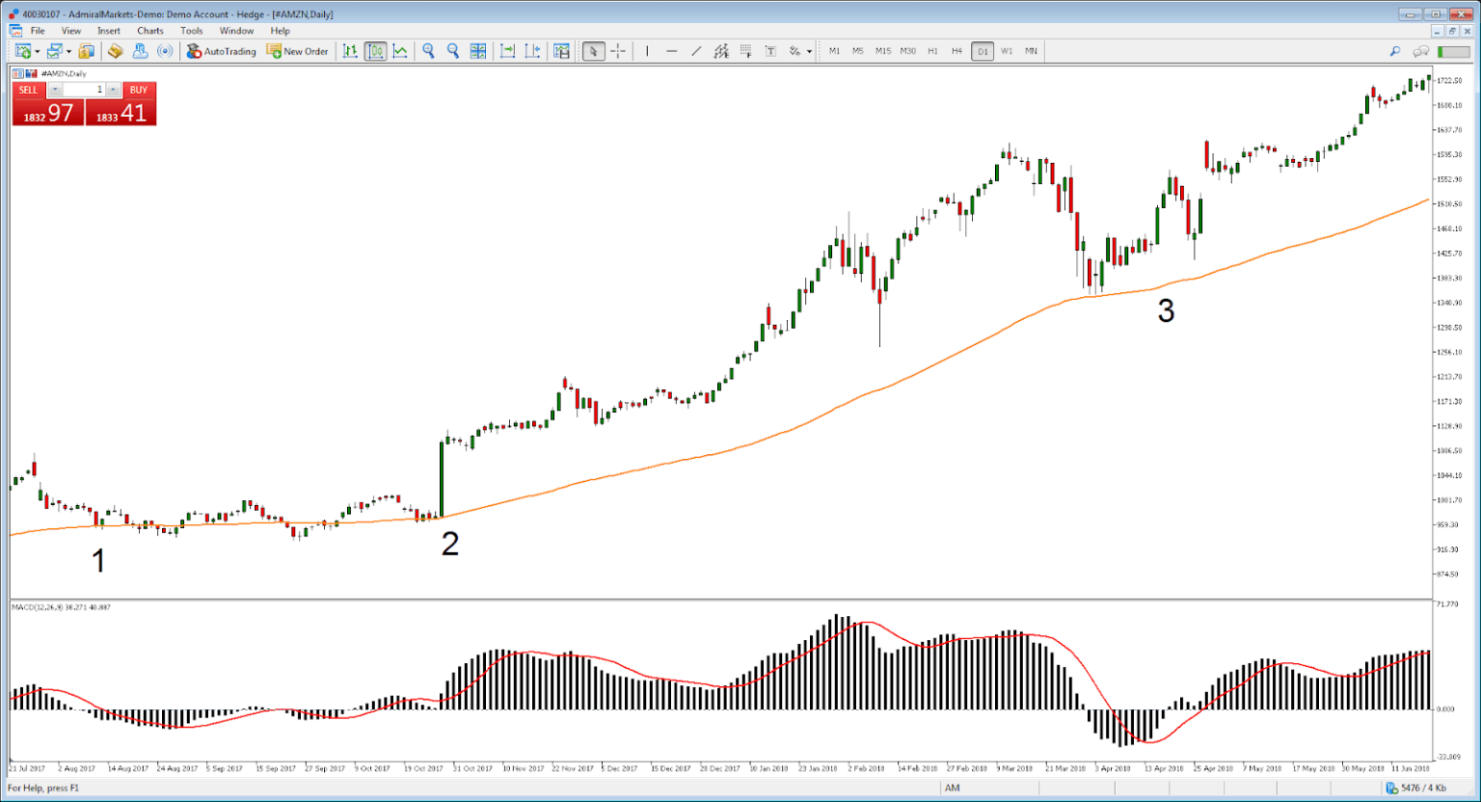Screen dimensions: 1481x802
Task: Activate the Zoom In magnifier
Action: (428, 51)
